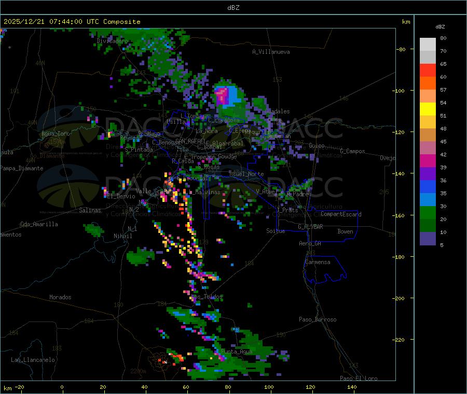This screenshot has width=467, height=394.
Task: Click the Aero_GA label
Action: tap(310, 243)
